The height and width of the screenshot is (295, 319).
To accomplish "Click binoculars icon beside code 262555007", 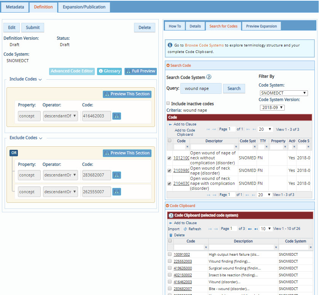I will click(117, 192).
